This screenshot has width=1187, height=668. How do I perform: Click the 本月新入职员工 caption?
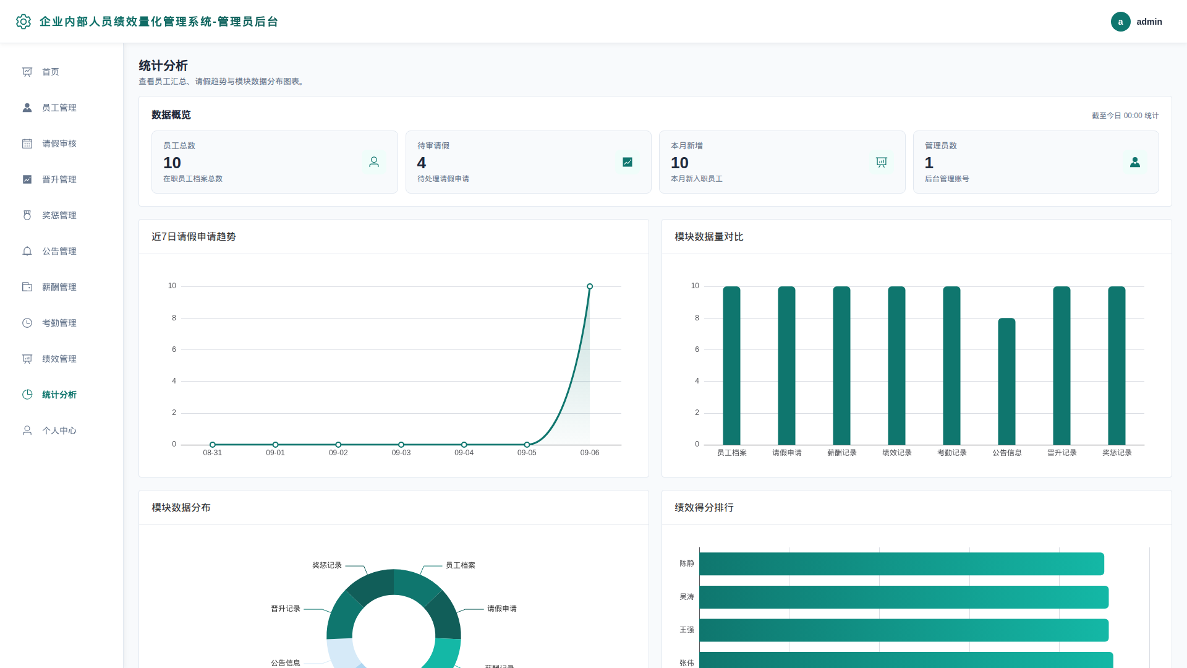click(x=697, y=179)
